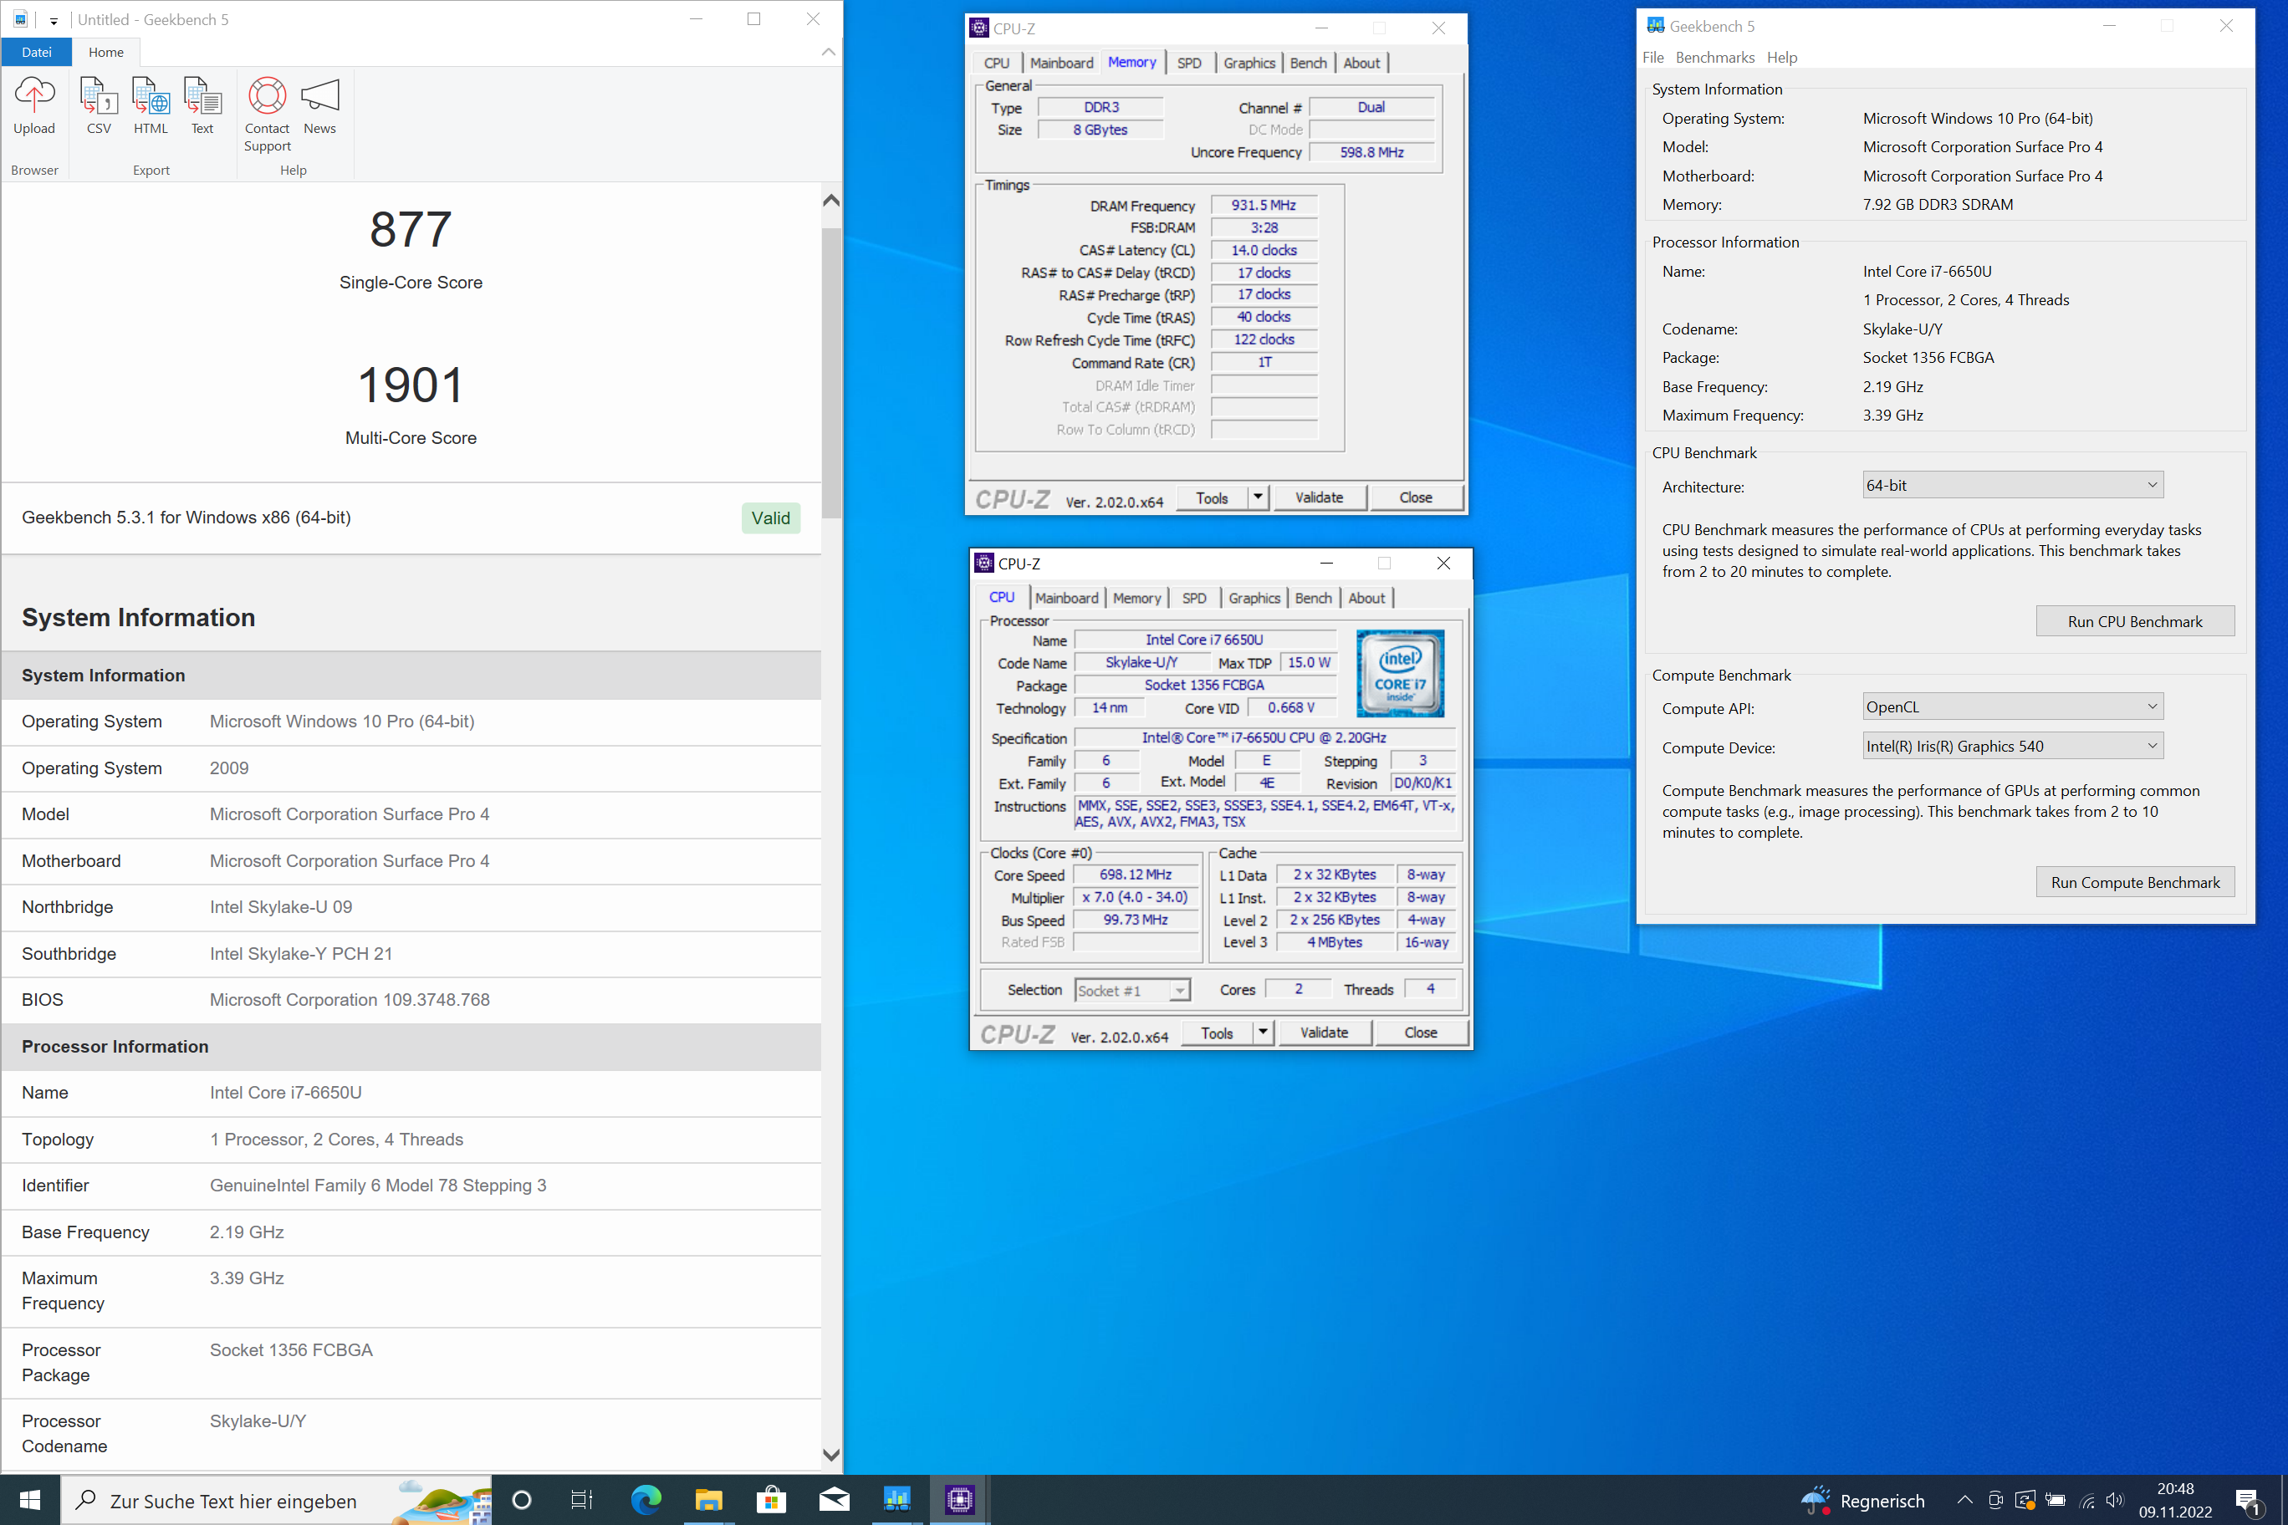
Task: Open Cortana circle icon on taskbar
Action: (x=522, y=1501)
